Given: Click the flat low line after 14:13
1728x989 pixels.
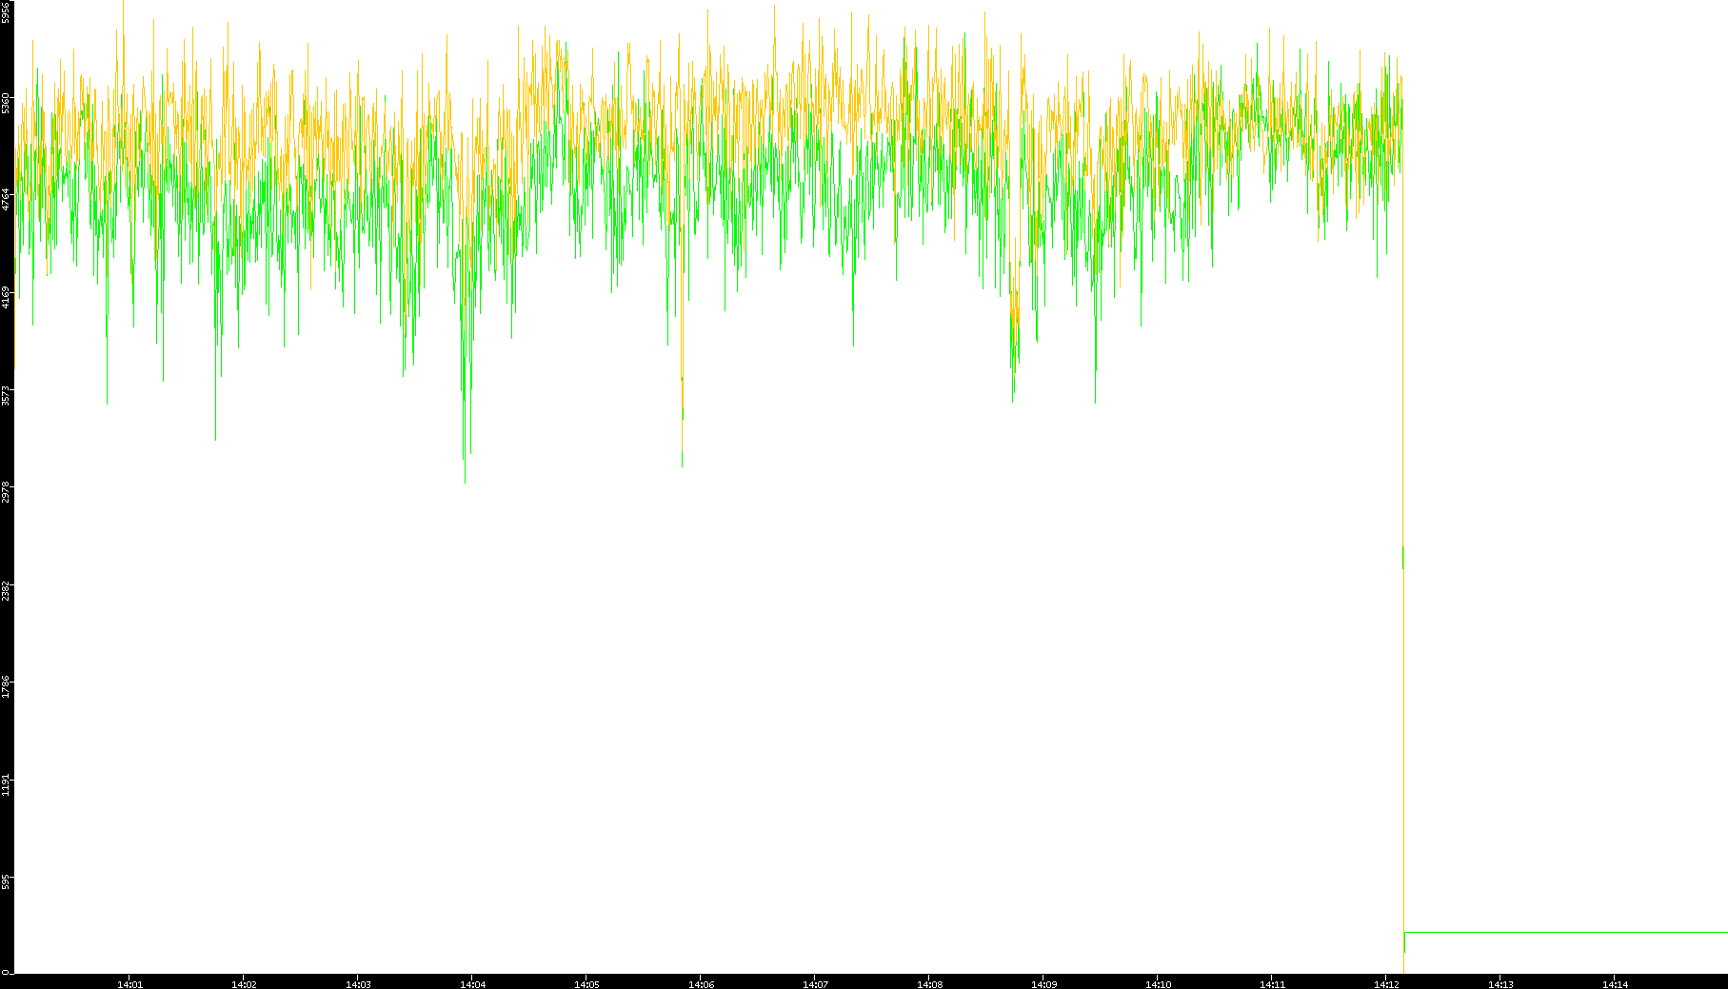Looking at the screenshot, I should coord(1561,932).
